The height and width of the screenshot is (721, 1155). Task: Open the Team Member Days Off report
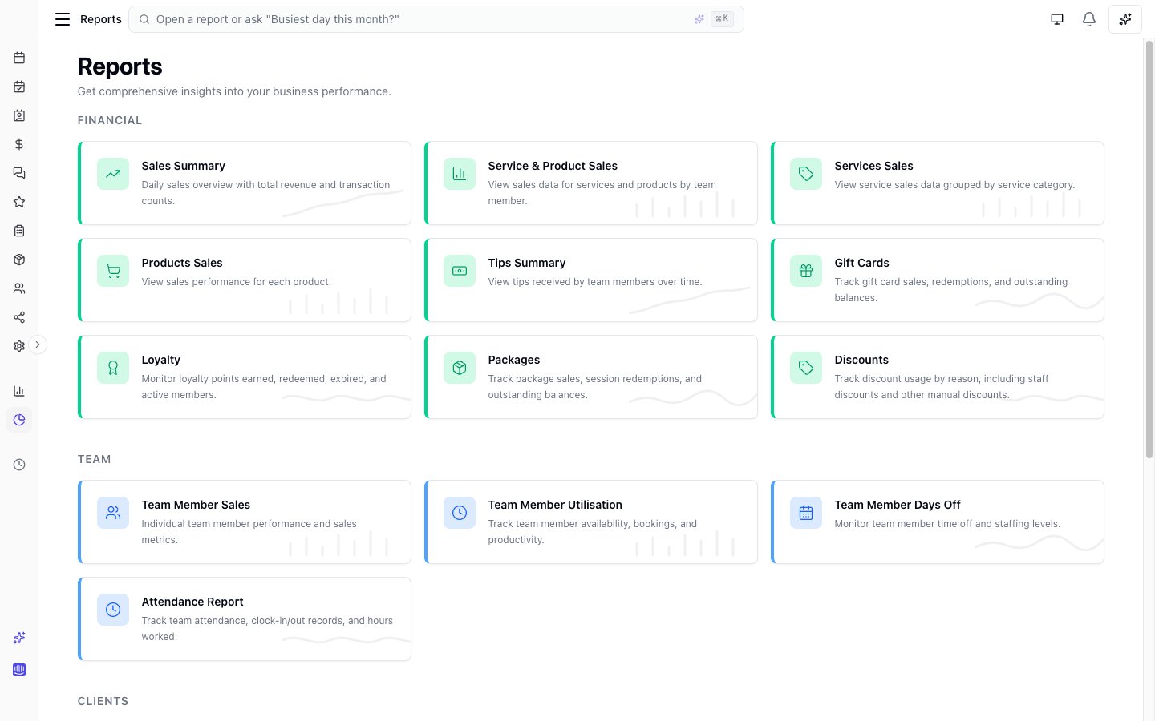(938, 522)
